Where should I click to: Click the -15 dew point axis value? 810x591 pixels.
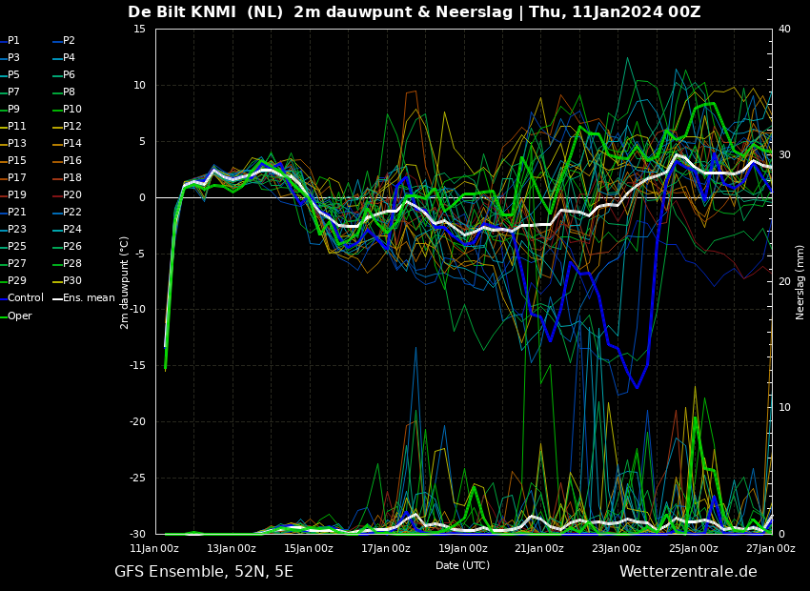pos(137,366)
